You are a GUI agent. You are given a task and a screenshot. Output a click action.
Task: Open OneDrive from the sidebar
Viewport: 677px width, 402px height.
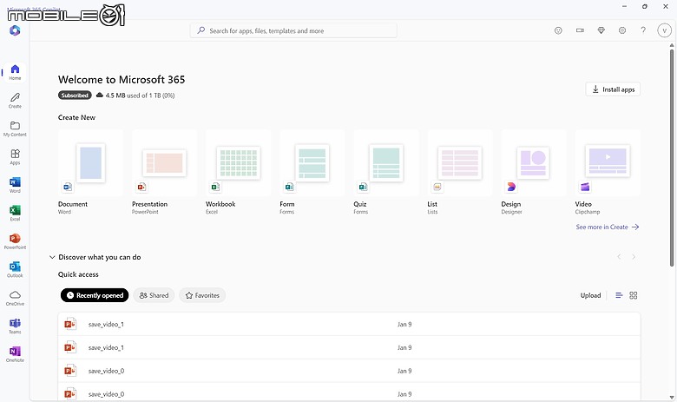click(15, 298)
